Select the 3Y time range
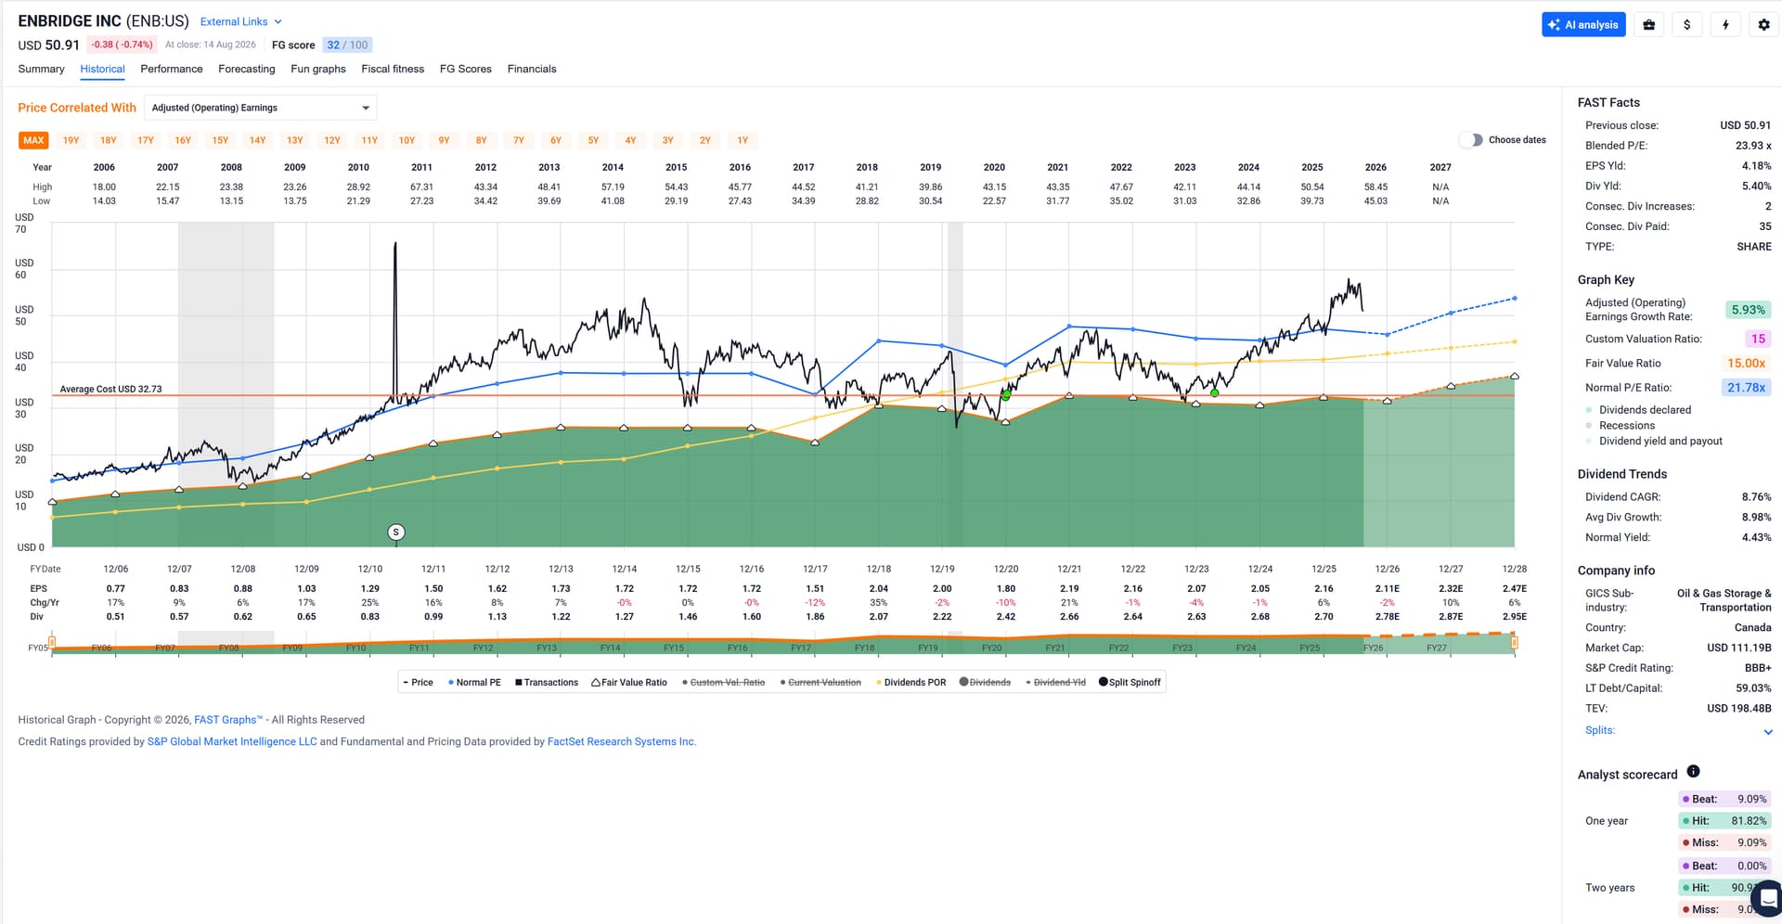 point(667,140)
